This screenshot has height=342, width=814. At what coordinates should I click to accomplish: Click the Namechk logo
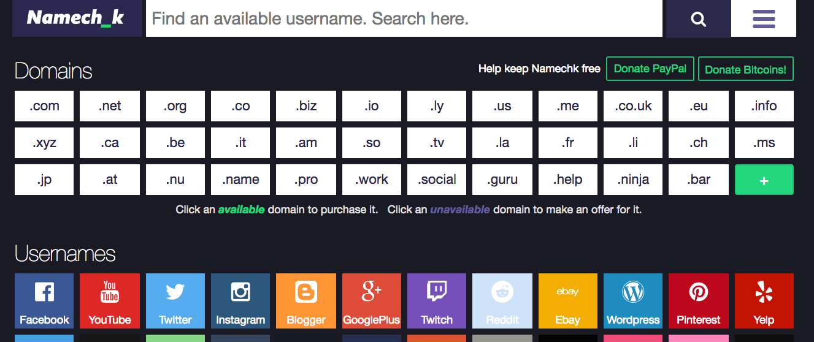[x=77, y=18]
